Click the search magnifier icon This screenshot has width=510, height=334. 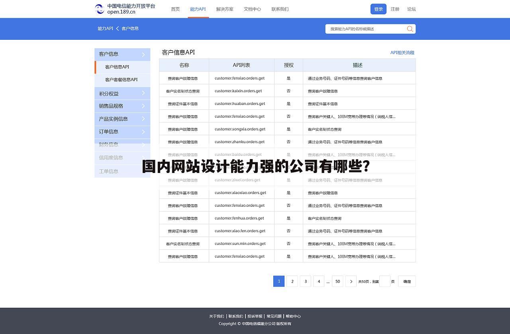click(x=410, y=29)
